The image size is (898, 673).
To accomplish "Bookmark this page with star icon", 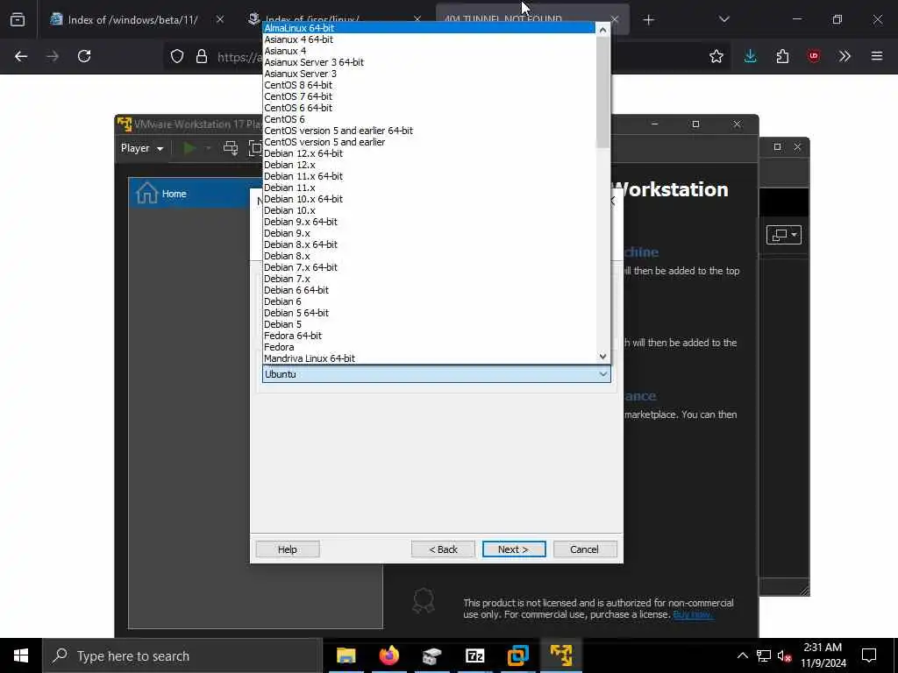I will pyautogui.click(x=716, y=56).
